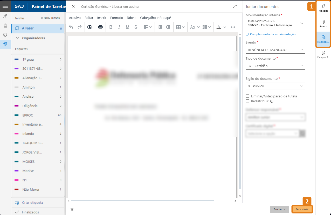Open the Arquivo menu
331x215 pixels.
pyautogui.click(x=75, y=18)
